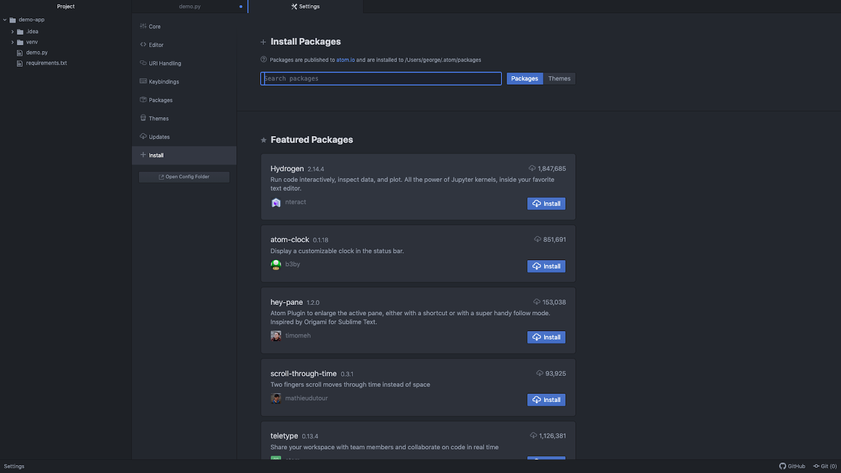Click the timomeh author name
The width and height of the screenshot is (841, 473).
[298, 335]
